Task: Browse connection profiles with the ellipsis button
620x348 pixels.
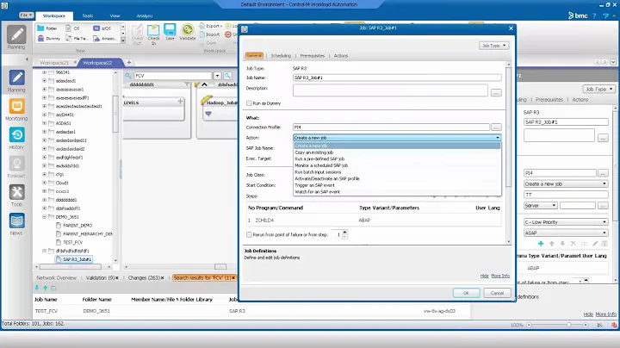Action: [496, 127]
